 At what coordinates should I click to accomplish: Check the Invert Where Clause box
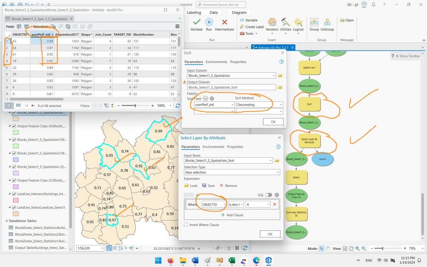pos(186,225)
